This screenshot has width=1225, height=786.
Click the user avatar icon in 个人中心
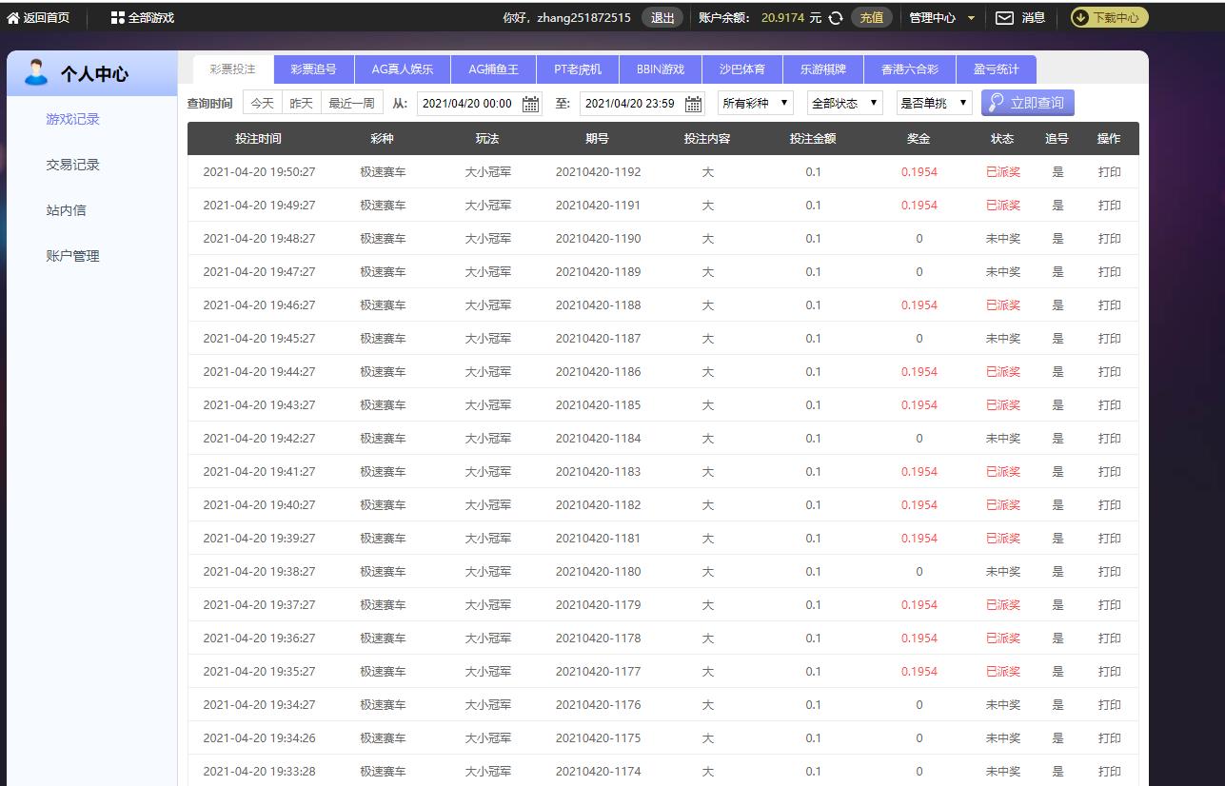pyautogui.click(x=37, y=72)
